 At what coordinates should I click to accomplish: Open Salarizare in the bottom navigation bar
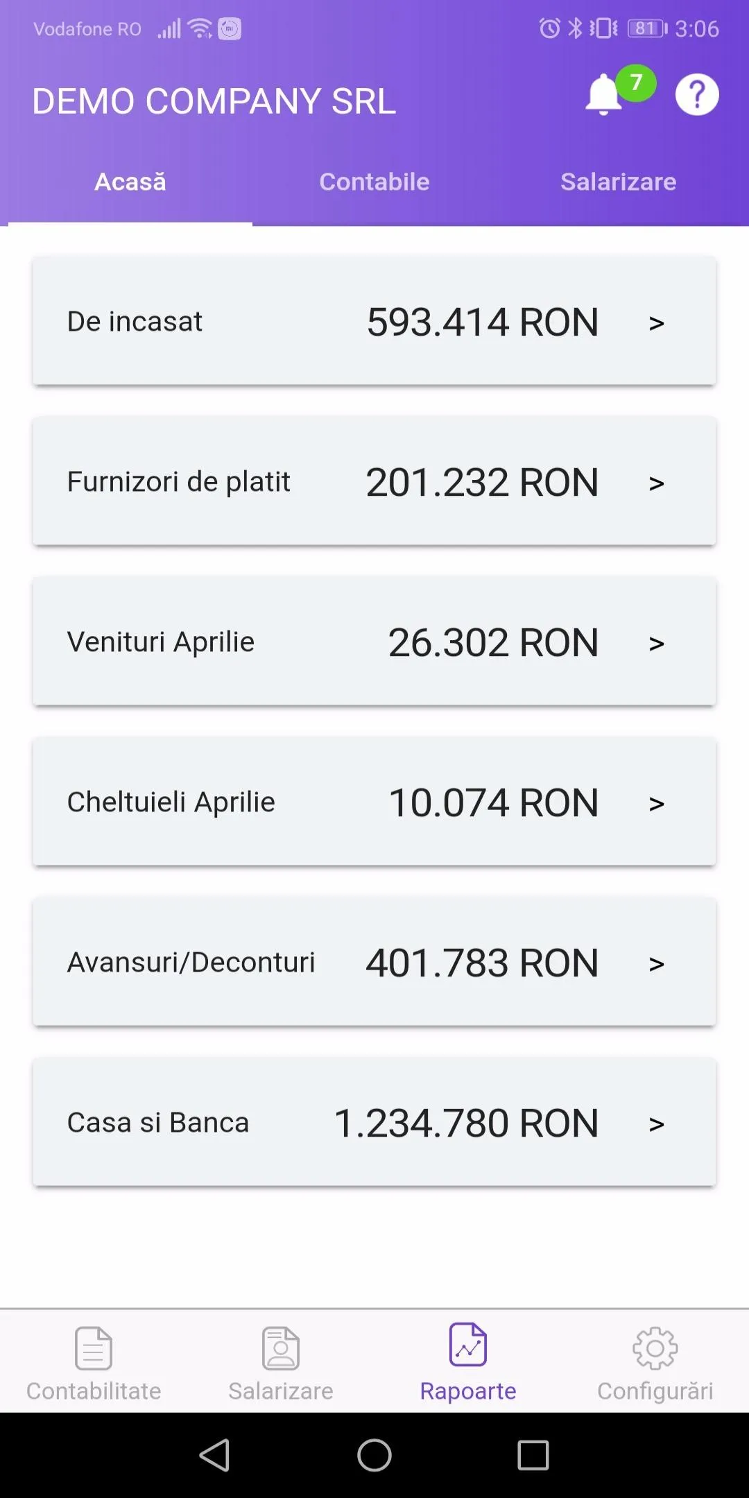pos(281,1363)
